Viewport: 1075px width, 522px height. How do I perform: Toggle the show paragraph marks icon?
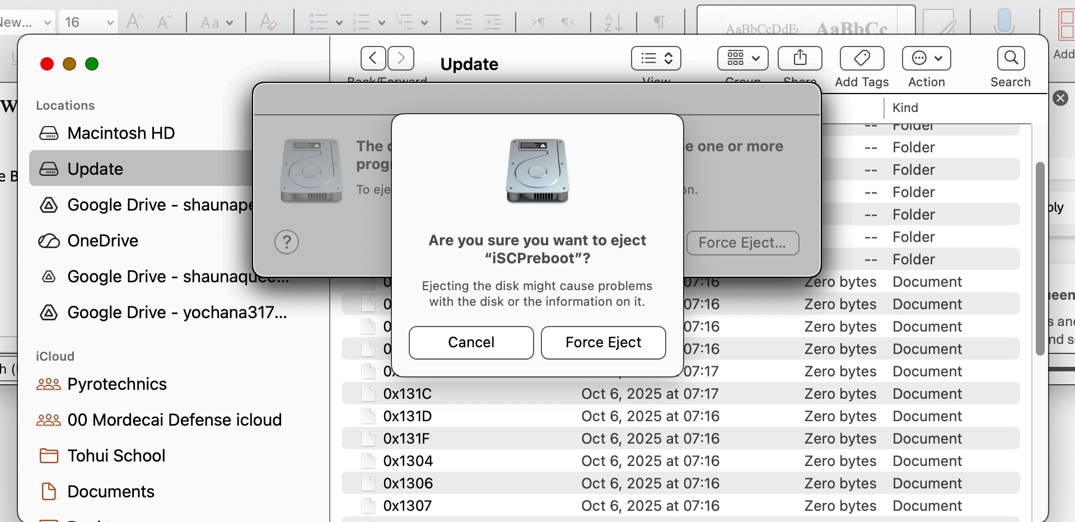click(x=660, y=22)
